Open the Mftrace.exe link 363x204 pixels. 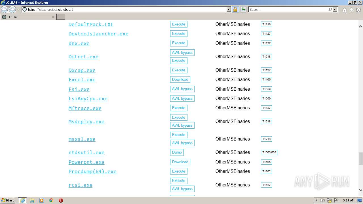85,108
